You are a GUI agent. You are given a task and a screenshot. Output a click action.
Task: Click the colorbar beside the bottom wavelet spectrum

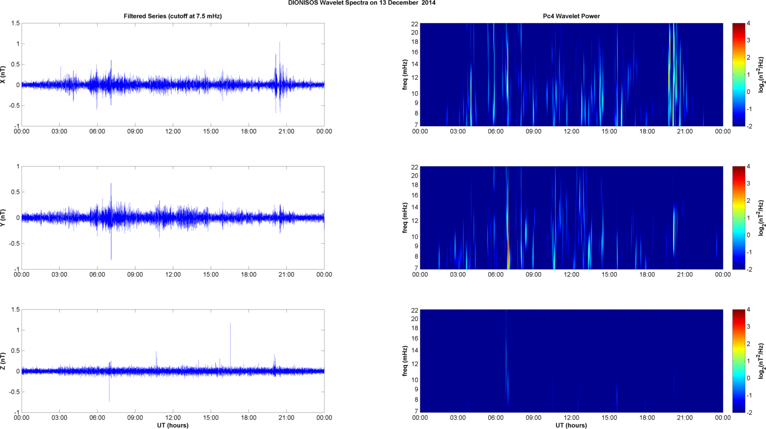(x=738, y=361)
